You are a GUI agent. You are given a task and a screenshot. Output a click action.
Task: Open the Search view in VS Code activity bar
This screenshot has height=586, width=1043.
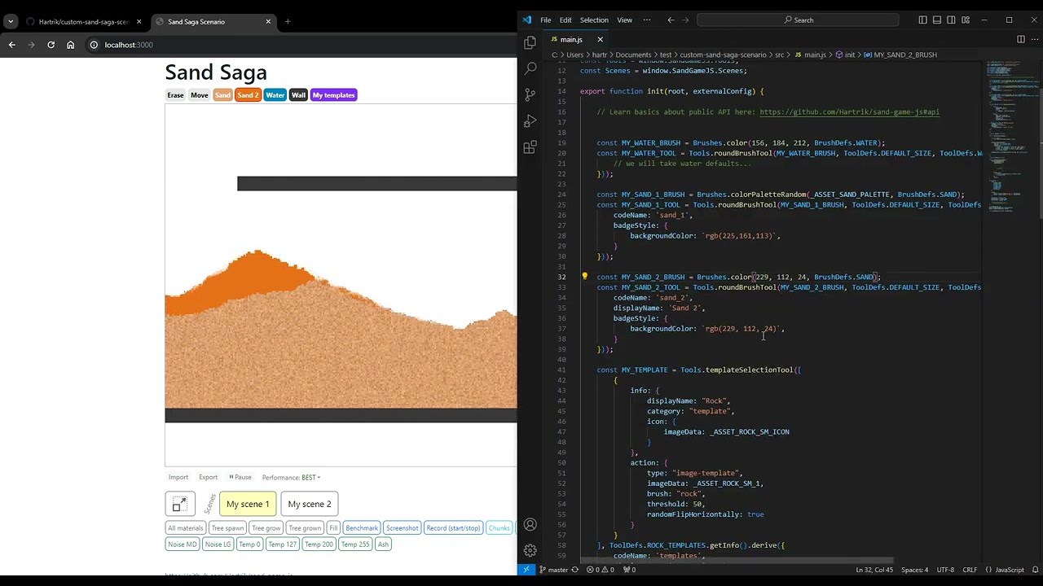coord(530,69)
